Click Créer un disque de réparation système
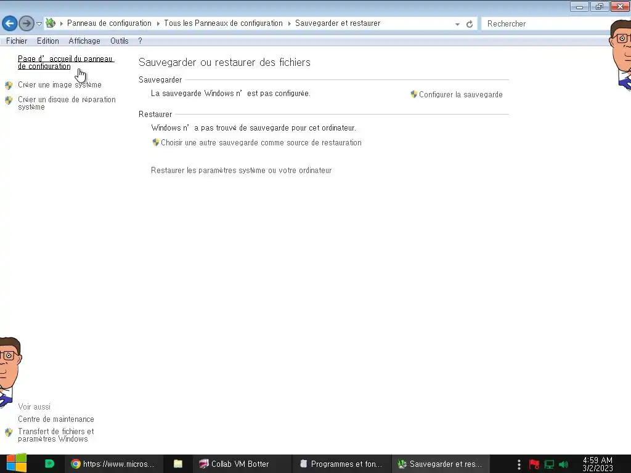This screenshot has height=473, width=631. pos(67,103)
